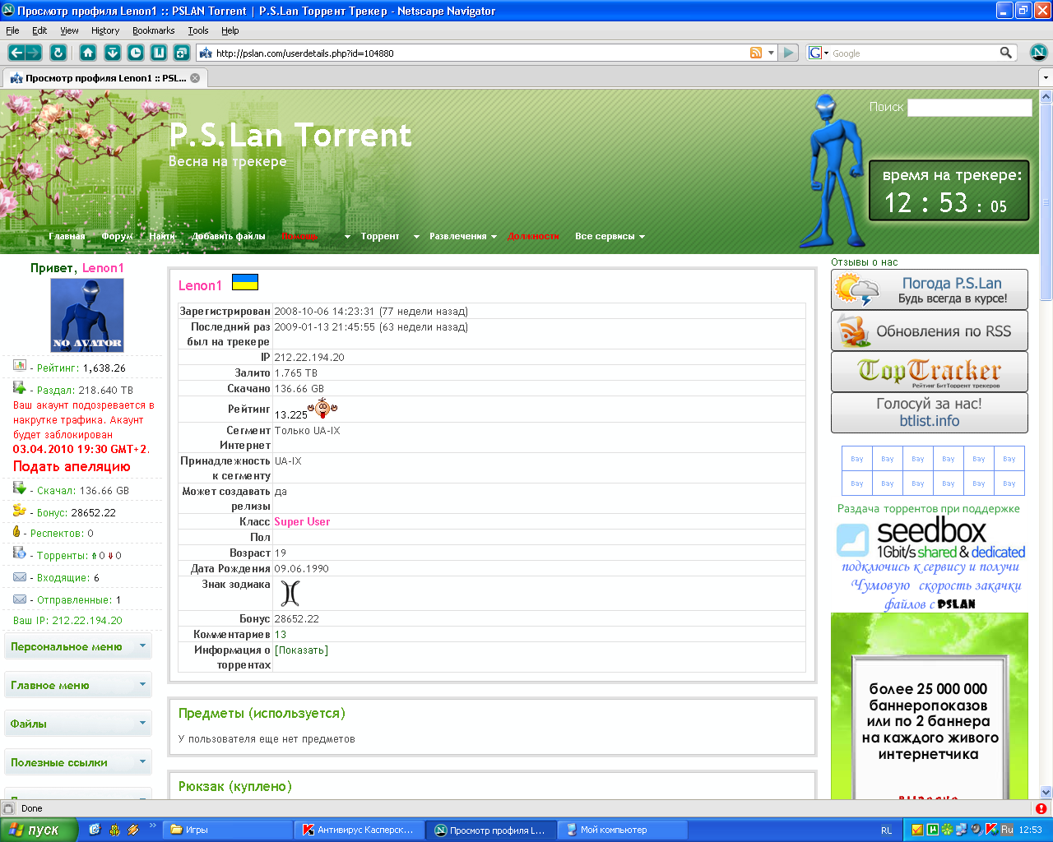Click into the Поиск site search field
This screenshot has height=842, width=1053.
pos(970,108)
